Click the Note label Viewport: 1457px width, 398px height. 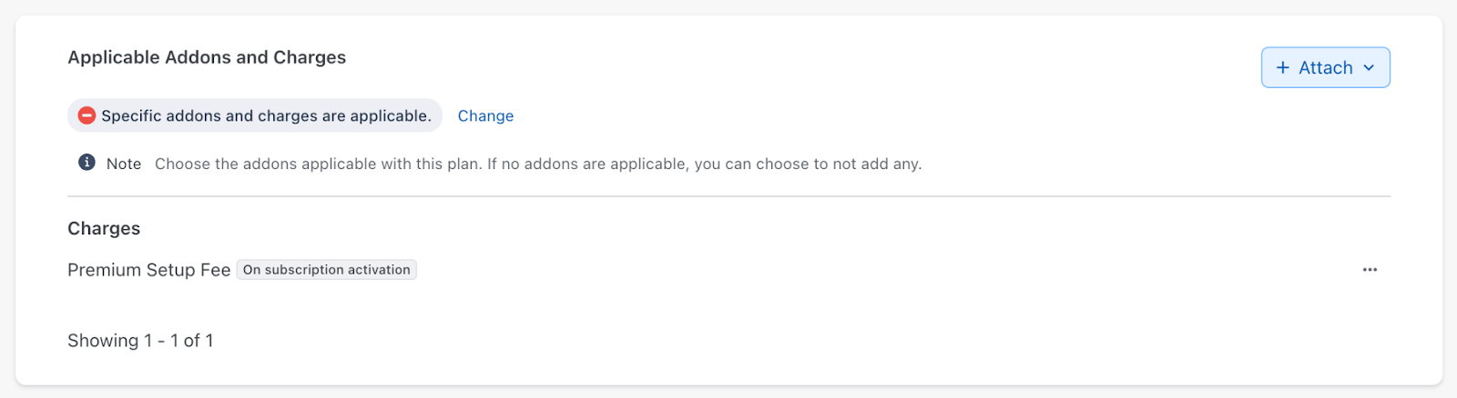click(124, 164)
